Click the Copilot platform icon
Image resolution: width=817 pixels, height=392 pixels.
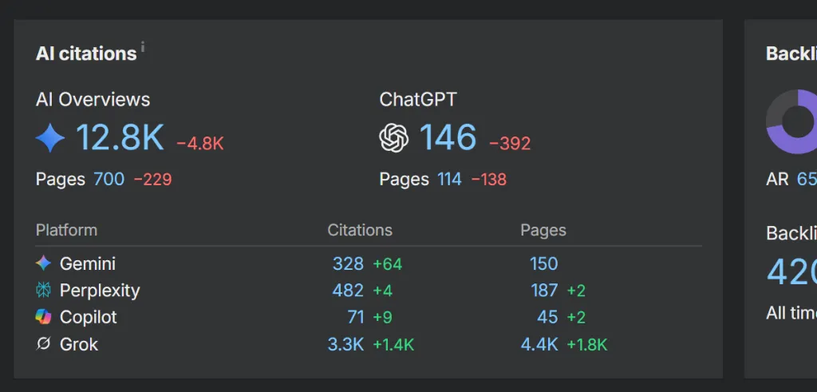[43, 317]
